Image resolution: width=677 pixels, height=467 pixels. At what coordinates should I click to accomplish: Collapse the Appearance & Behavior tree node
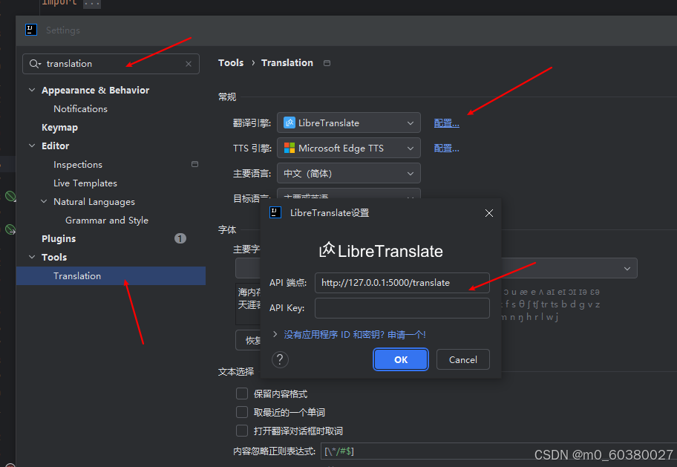[32, 90]
